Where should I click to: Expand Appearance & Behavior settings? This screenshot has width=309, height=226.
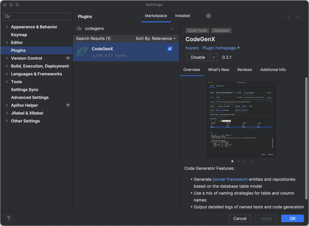(7, 27)
